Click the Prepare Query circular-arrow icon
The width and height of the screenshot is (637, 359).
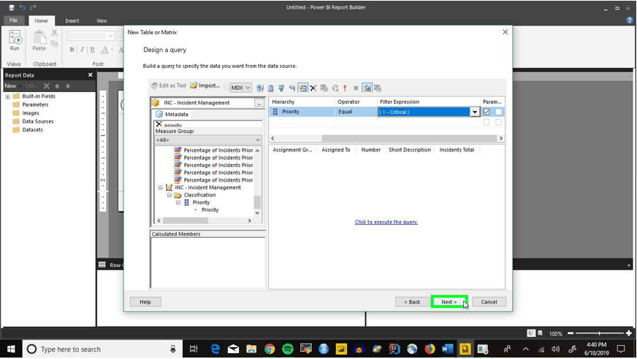[335, 88]
